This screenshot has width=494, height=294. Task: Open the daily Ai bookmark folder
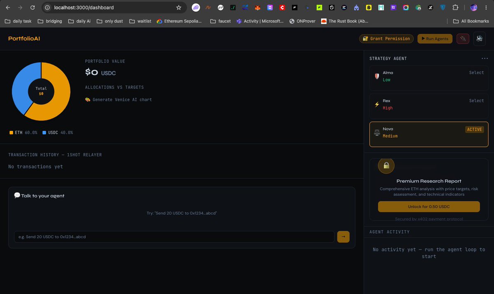(x=79, y=21)
